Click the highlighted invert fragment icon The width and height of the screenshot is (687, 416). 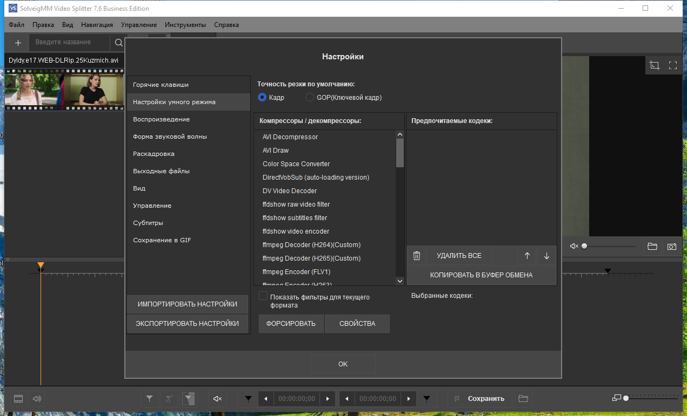tap(188, 399)
